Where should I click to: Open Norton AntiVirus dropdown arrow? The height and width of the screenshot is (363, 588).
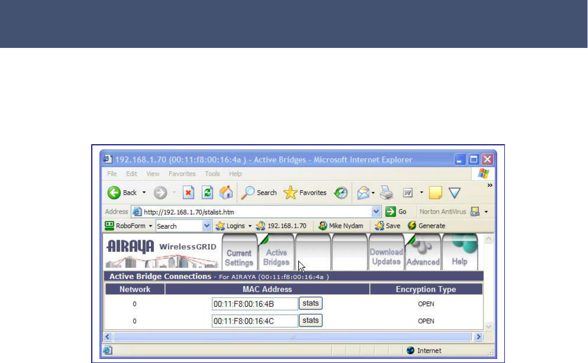[487, 212]
